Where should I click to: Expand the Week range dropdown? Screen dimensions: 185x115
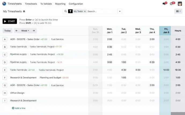[25, 31]
